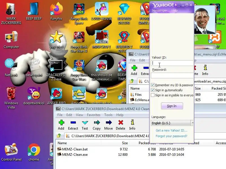Image resolution: width=226 pixels, height=169 pixels.
Task: Open File menu in MEMZ 7-Zip window
Action: tap(60, 115)
